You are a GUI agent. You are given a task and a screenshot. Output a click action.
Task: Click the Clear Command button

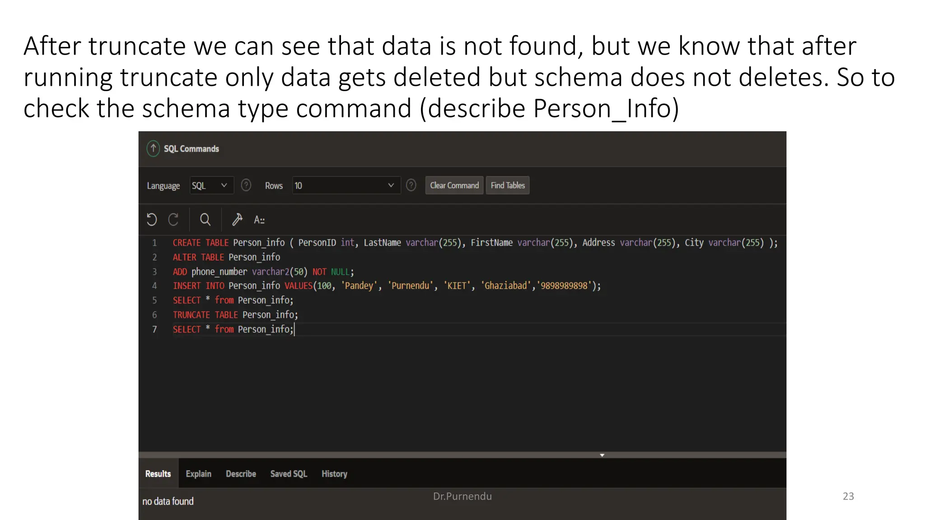(454, 185)
